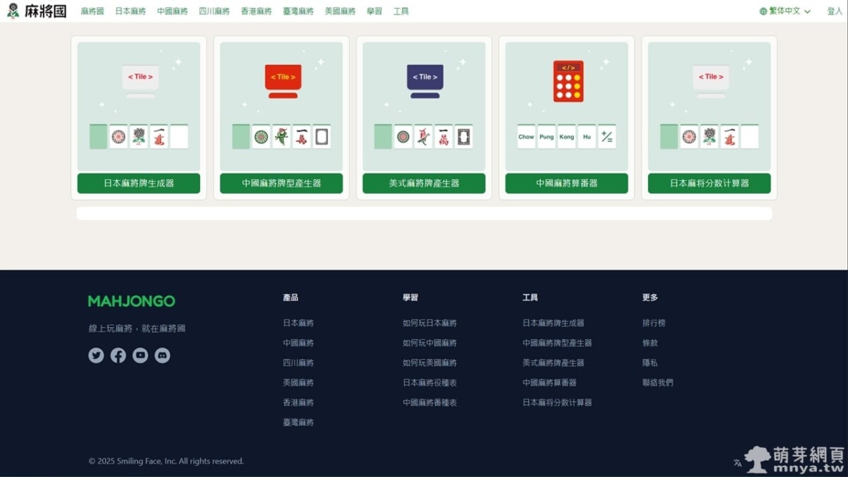Click the 日本麻將牌生成器 green button
Screen dimensions: 848x477
tap(139, 183)
